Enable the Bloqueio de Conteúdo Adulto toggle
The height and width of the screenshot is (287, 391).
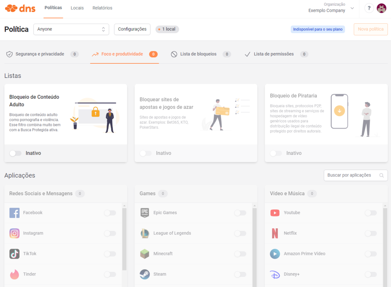16,153
